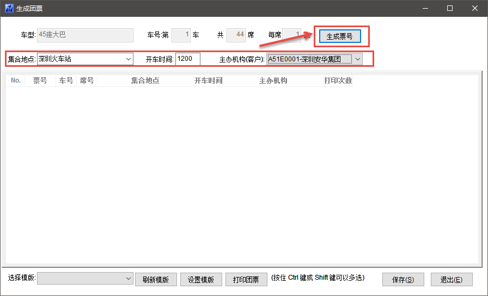Click the 集合地点 column header
This screenshot has height=296, width=488.
pyautogui.click(x=145, y=81)
